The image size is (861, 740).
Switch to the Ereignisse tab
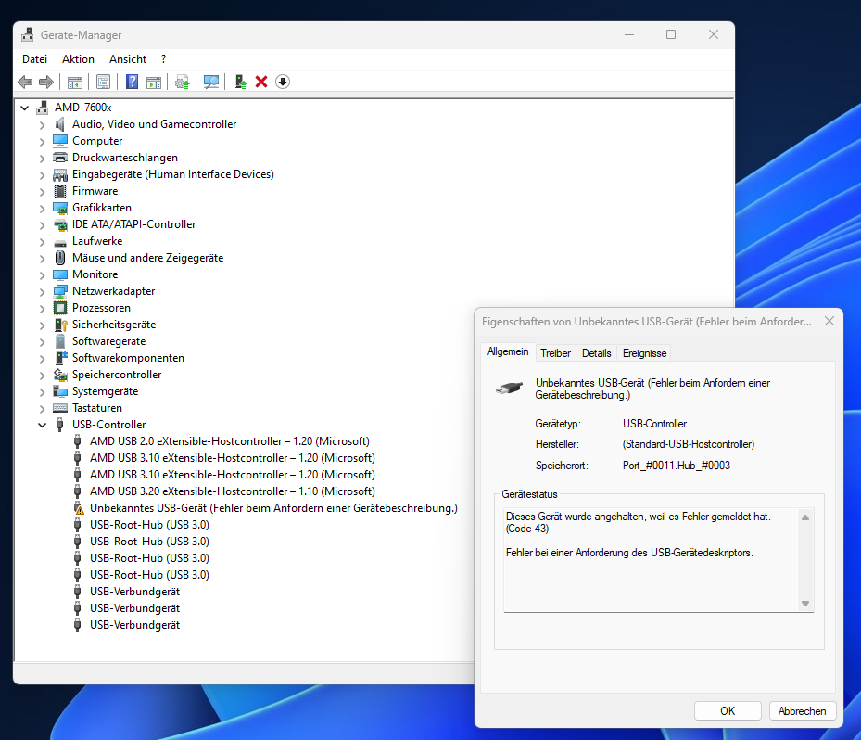tap(644, 353)
